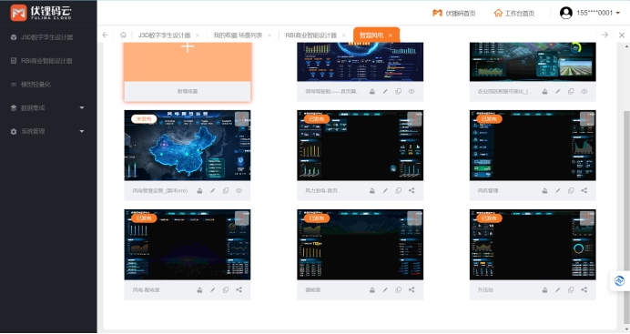
Task: Close the J3D数字孪生设计器 tab
Action: tap(198, 35)
